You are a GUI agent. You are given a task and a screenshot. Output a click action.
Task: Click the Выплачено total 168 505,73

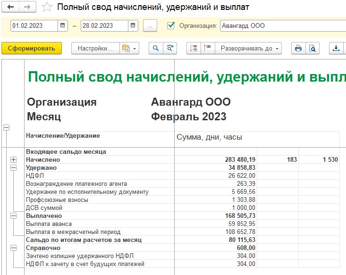tap(240, 216)
